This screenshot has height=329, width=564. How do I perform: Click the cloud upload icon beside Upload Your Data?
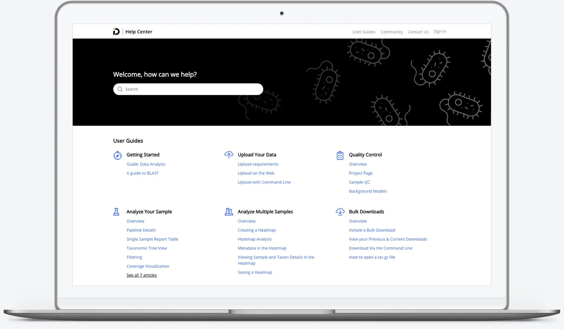229,154
